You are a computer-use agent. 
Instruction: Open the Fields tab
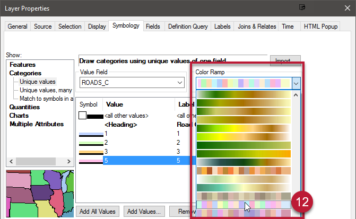tap(153, 27)
